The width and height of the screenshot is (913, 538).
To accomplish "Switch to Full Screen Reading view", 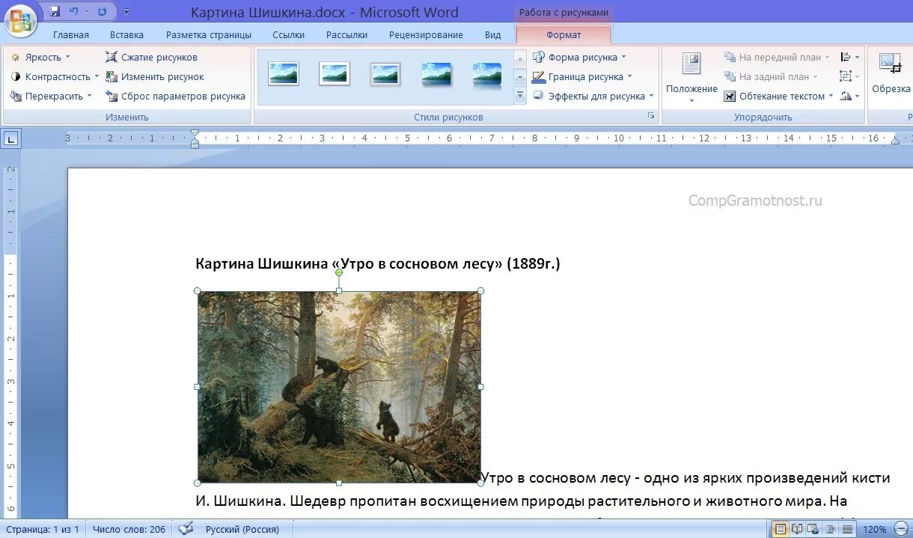I will point(797,529).
